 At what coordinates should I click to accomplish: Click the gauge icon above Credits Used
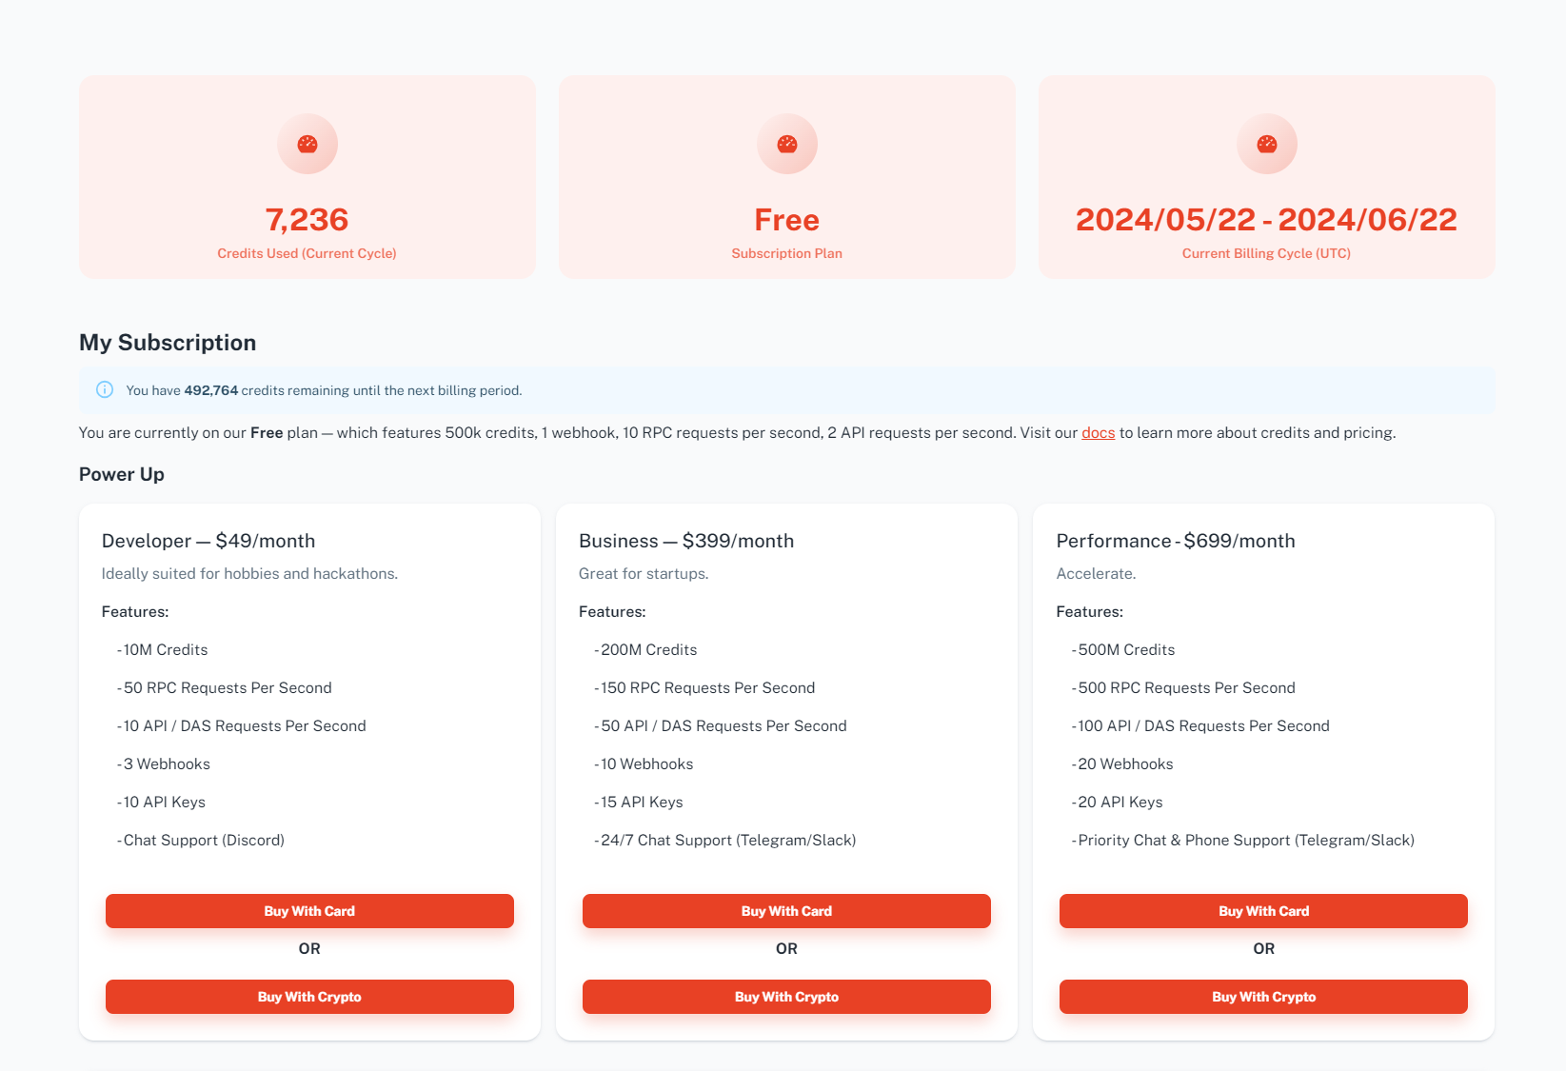307,144
